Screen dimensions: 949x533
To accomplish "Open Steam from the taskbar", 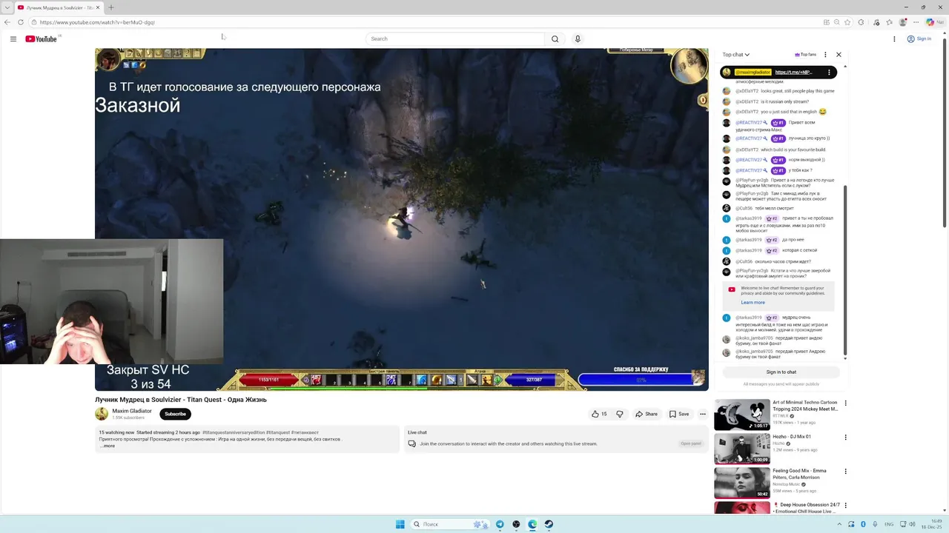I will coord(549,524).
